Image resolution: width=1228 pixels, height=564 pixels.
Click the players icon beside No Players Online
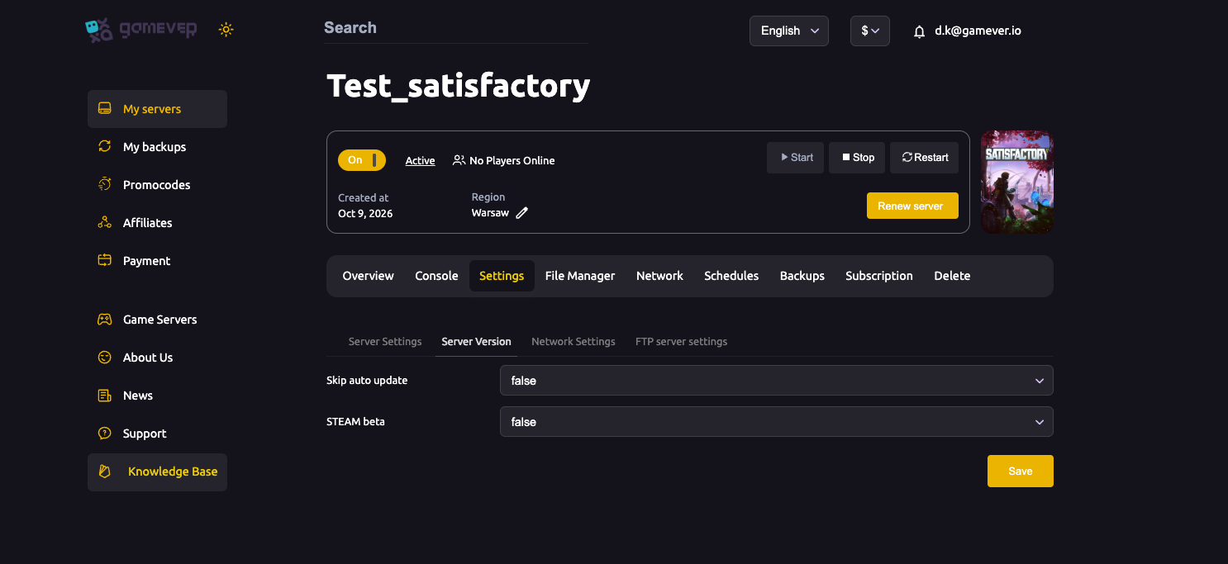click(x=459, y=160)
